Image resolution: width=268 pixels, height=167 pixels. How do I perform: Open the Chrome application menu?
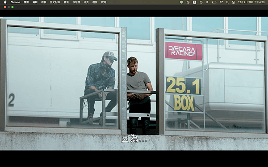(x=15, y=2)
